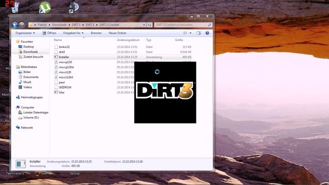
Task: Sort by the Größe column header
Action: (179, 40)
